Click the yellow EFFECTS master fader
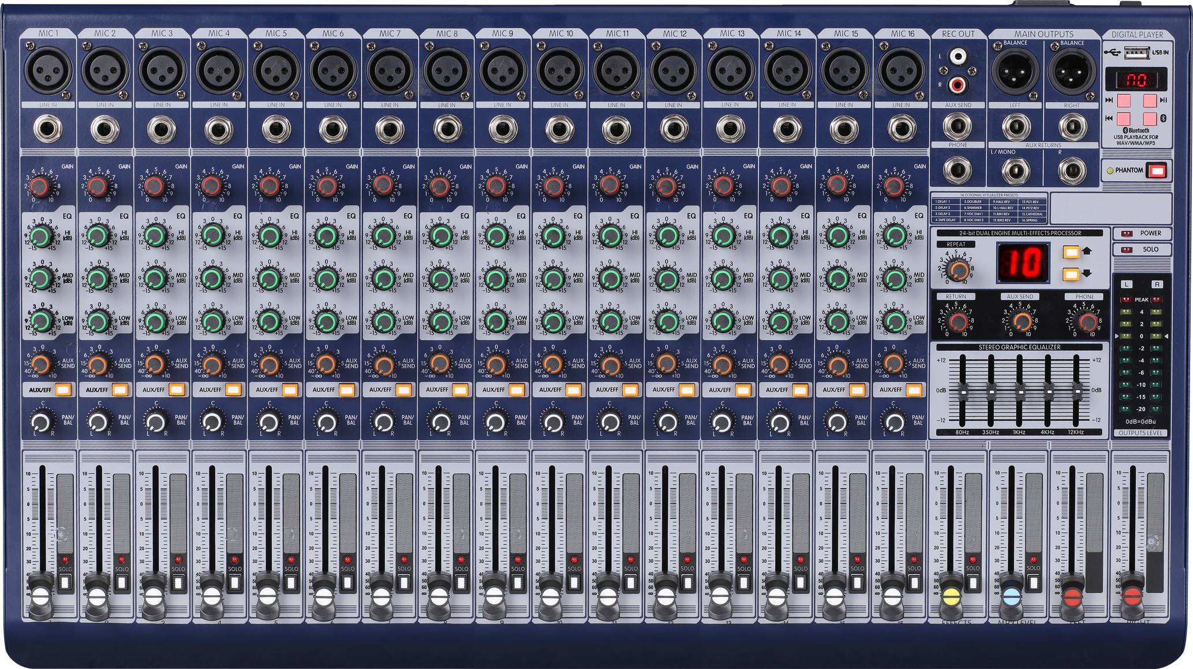Image resolution: width=1193 pixels, height=669 pixels. 952,596
